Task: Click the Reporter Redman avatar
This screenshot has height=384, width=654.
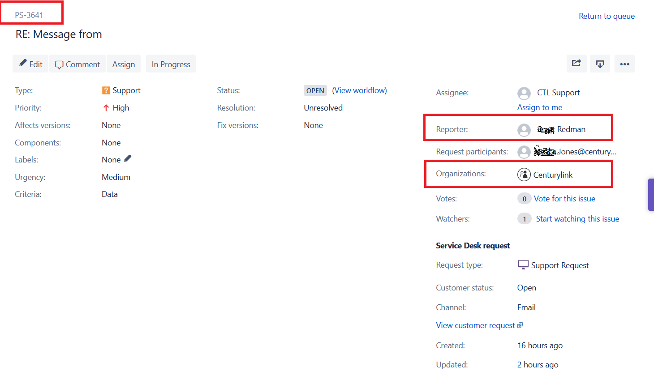Action: pyautogui.click(x=524, y=130)
